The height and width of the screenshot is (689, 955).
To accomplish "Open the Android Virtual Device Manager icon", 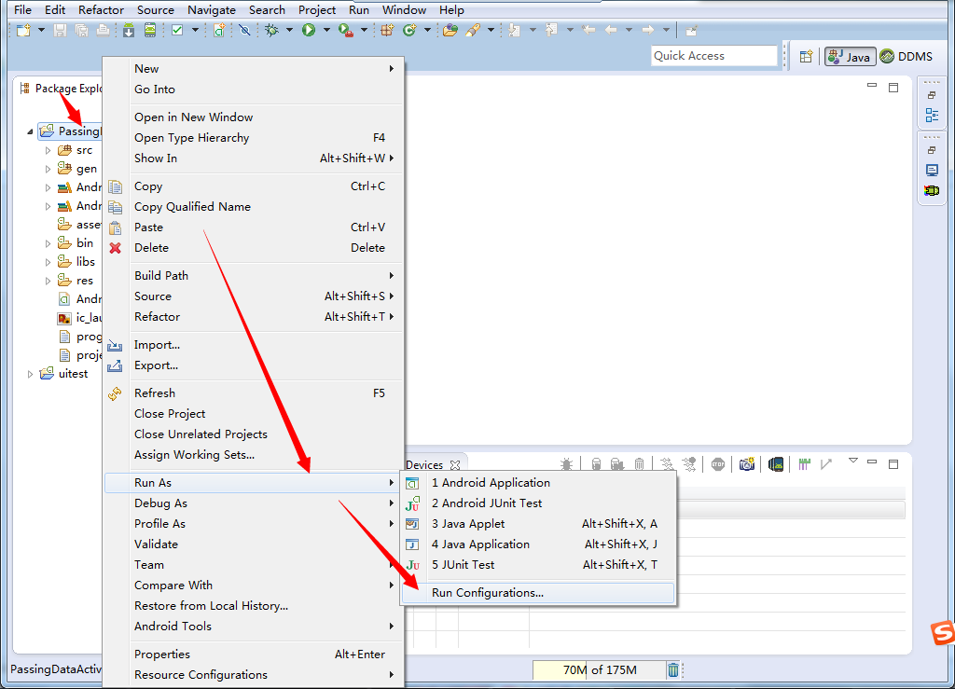I will 150,30.
